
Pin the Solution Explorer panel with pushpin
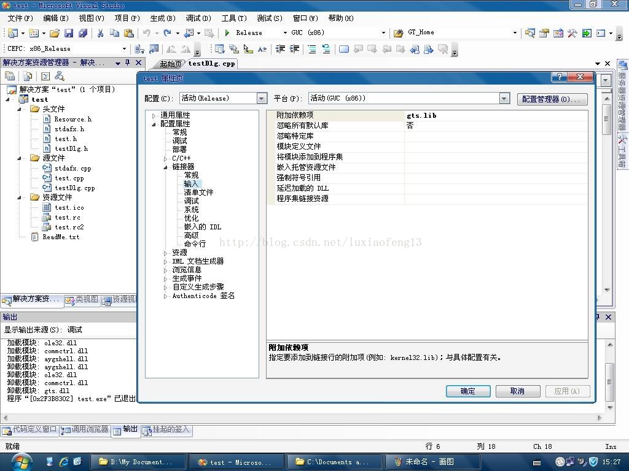128,63
